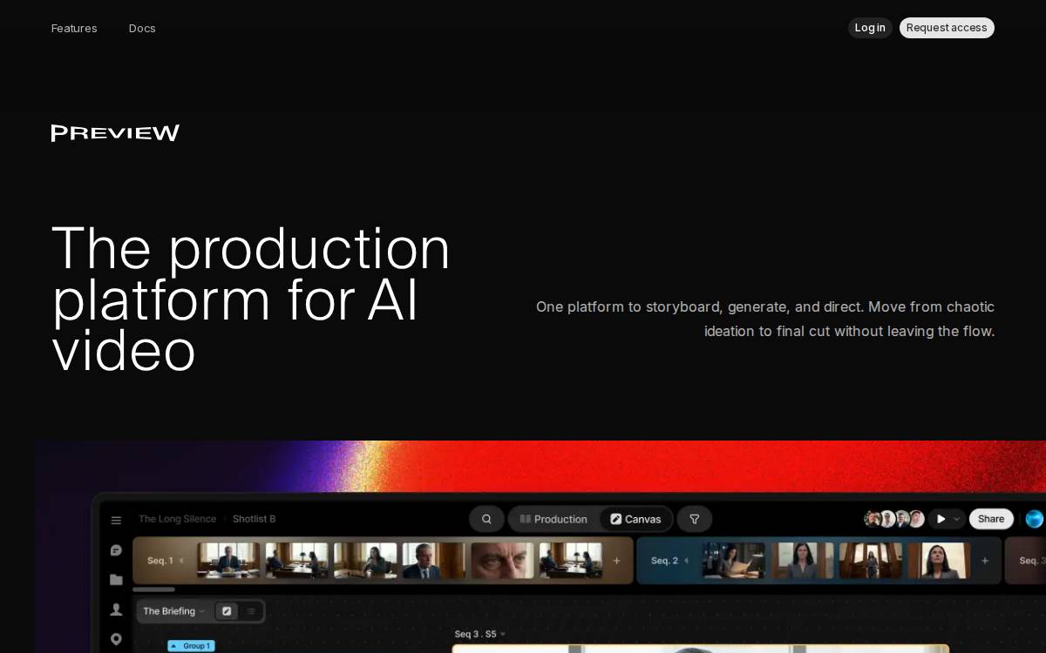Open the characters person icon
1046x653 pixels.
coord(116,609)
